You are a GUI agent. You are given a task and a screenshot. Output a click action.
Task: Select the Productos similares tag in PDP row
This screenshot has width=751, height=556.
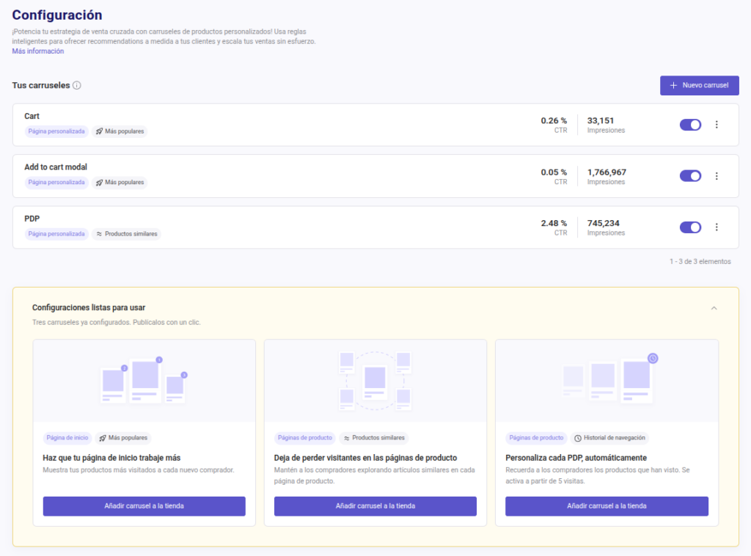pyautogui.click(x=126, y=234)
